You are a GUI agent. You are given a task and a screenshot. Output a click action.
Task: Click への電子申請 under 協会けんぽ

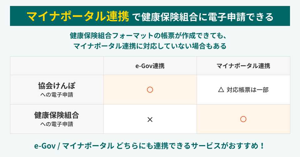click(57, 95)
